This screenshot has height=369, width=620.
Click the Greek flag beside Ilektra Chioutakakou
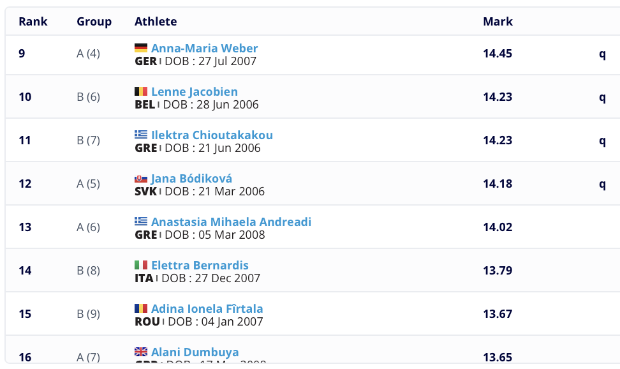pos(141,135)
